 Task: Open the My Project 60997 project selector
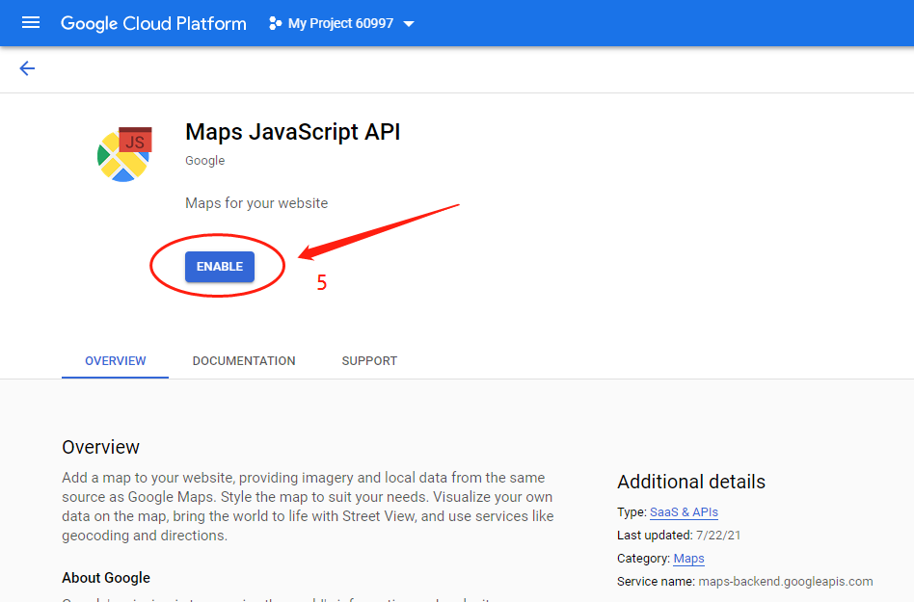[341, 23]
